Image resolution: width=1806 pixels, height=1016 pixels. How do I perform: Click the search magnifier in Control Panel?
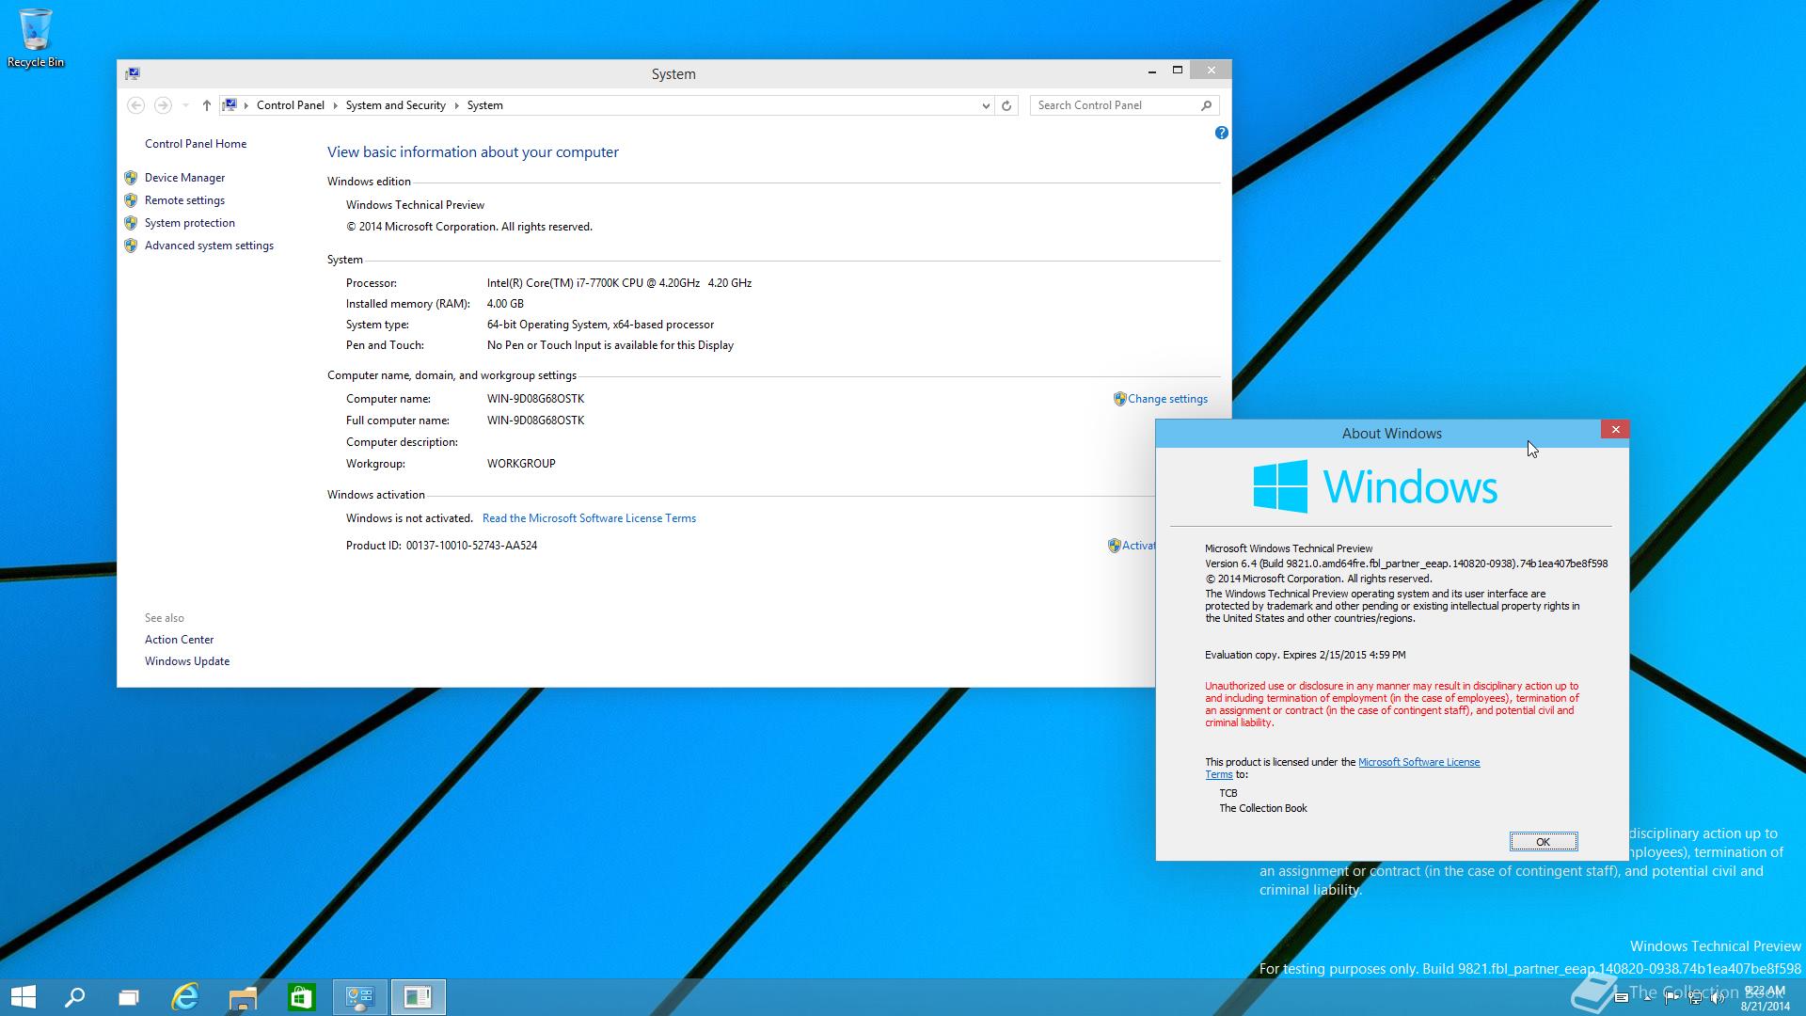tap(1207, 105)
